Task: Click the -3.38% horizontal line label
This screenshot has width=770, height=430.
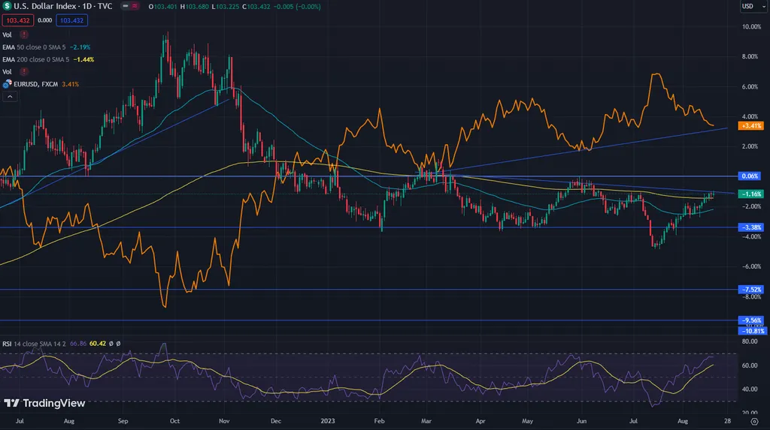Action: point(751,227)
